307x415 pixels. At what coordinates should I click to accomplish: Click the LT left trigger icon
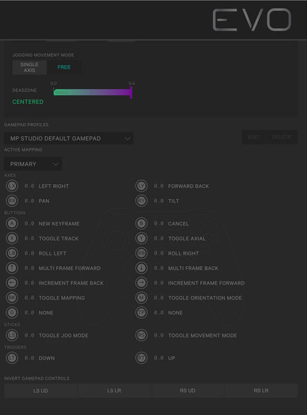[12, 358]
